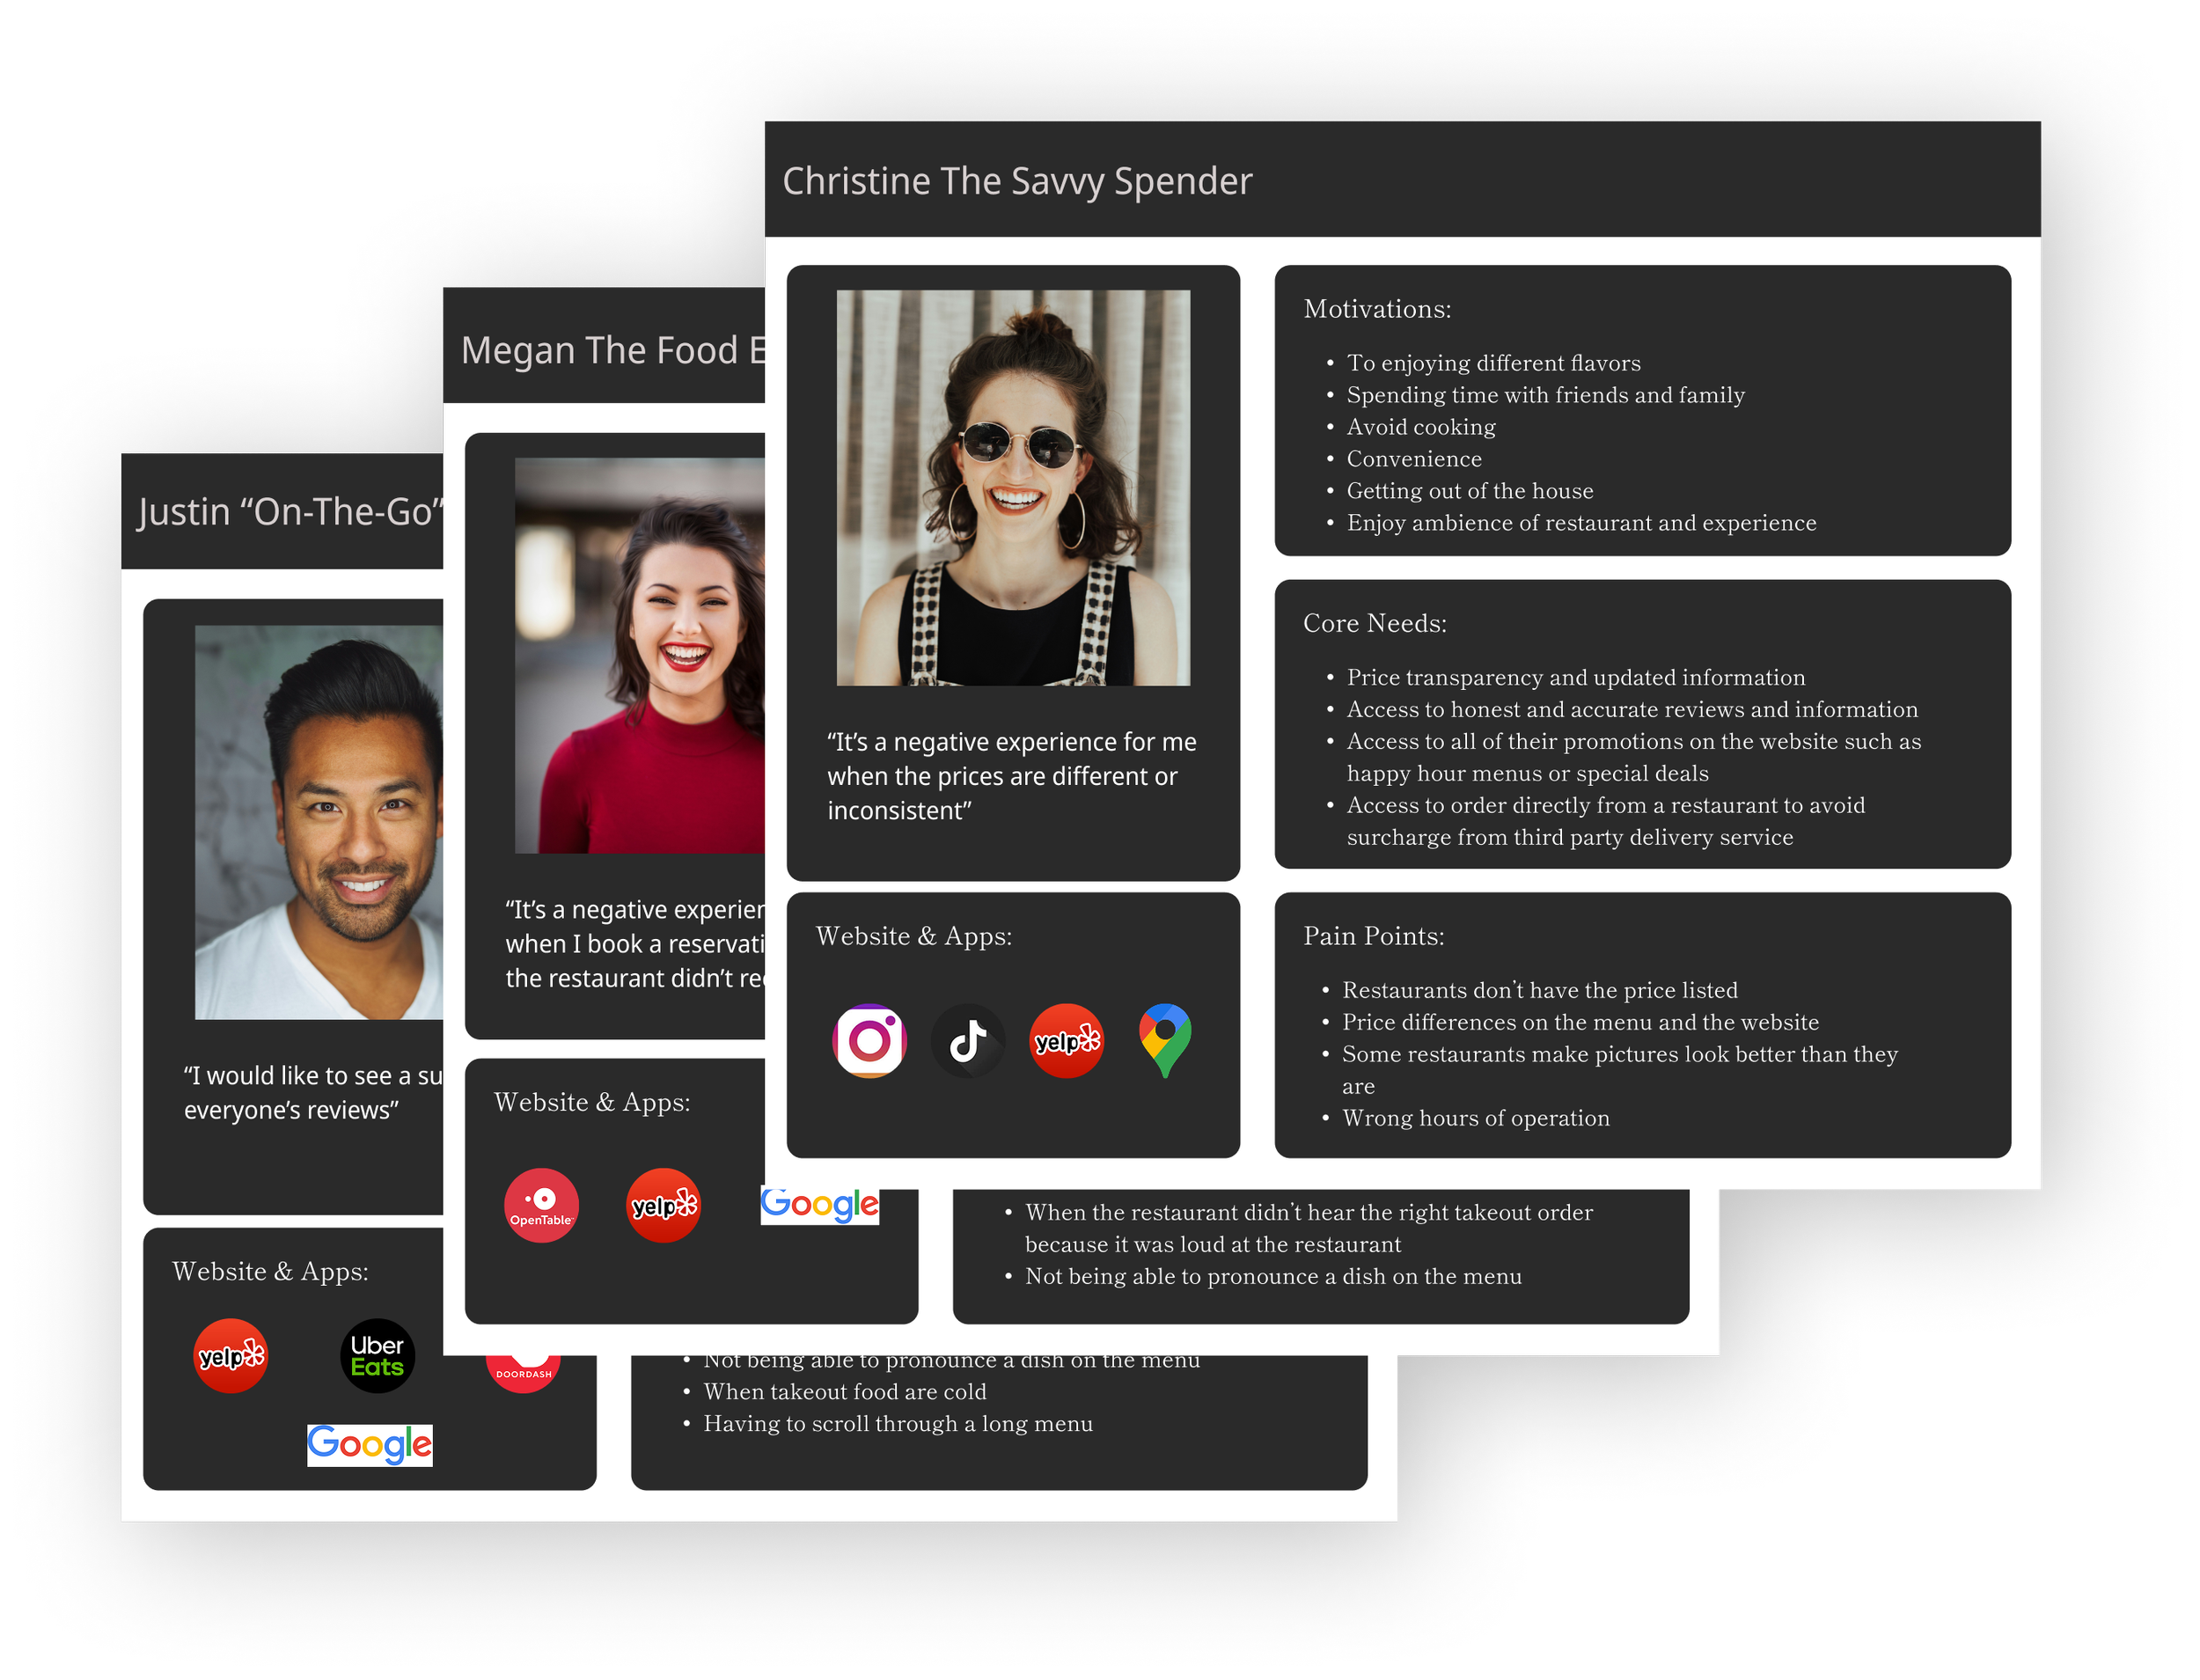The width and height of the screenshot is (2200, 1680).
Task: Click the Yelp icon on Justin's card
Action: click(x=230, y=1356)
